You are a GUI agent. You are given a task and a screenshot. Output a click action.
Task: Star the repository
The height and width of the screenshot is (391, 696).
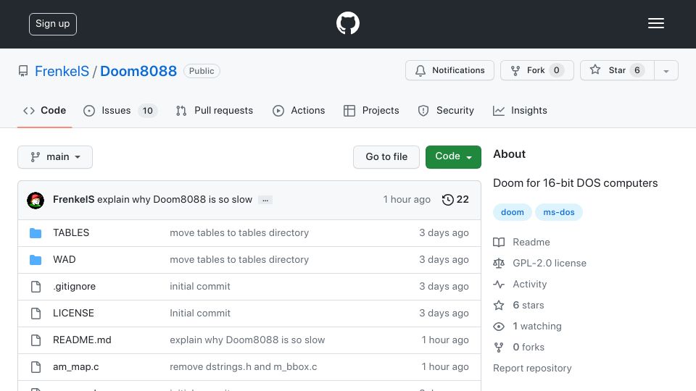(616, 70)
